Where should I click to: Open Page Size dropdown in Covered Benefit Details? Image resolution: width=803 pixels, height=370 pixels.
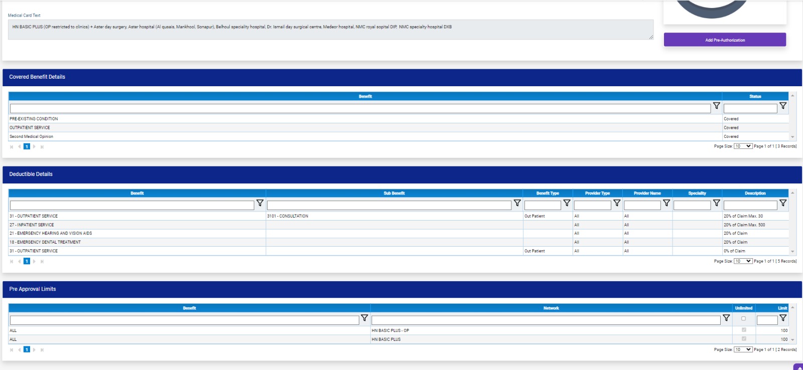pos(743,146)
